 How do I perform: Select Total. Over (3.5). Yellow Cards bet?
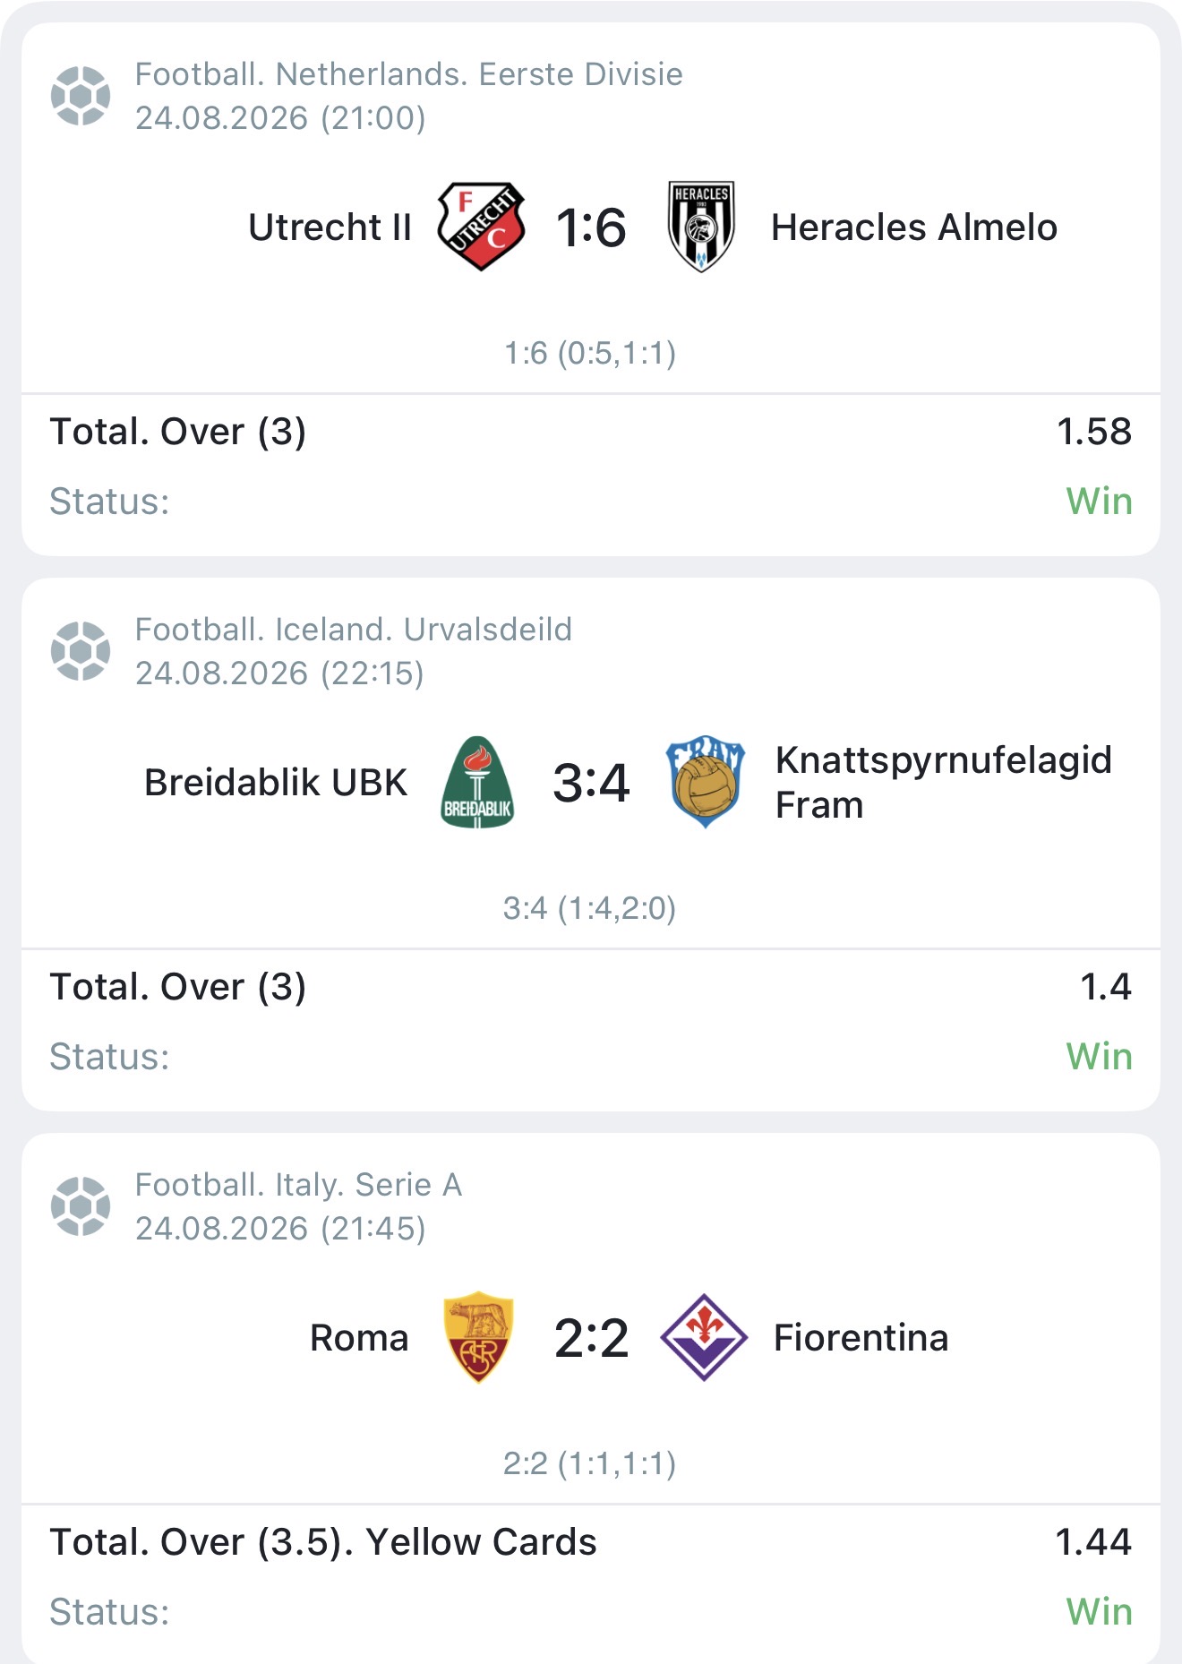323,1542
